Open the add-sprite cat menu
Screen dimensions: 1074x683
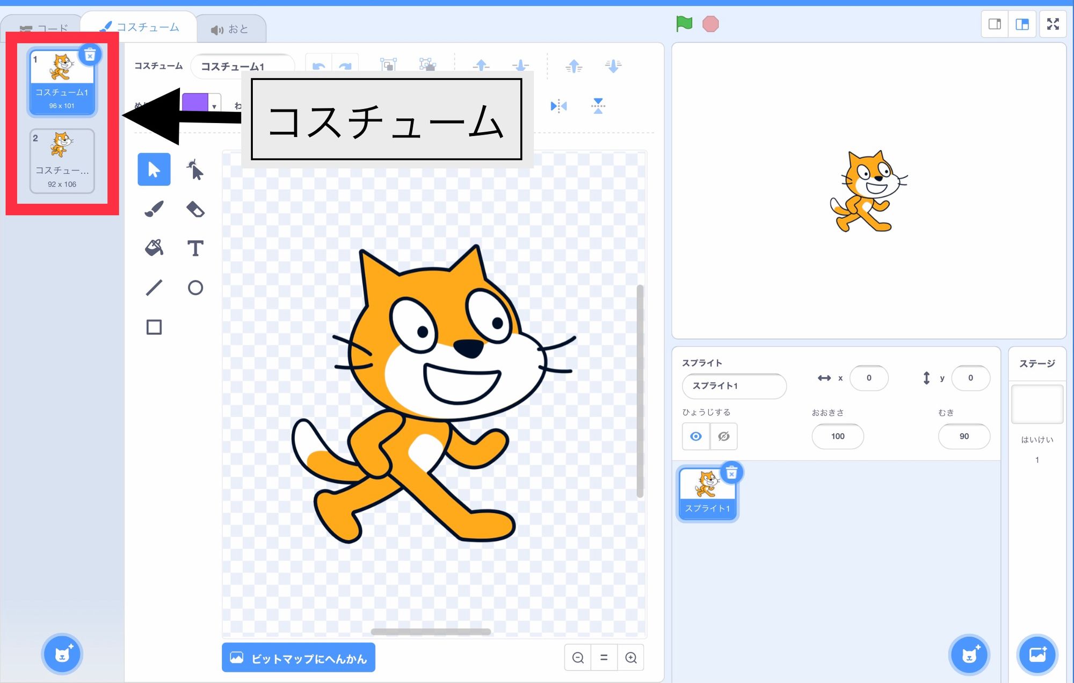[969, 655]
